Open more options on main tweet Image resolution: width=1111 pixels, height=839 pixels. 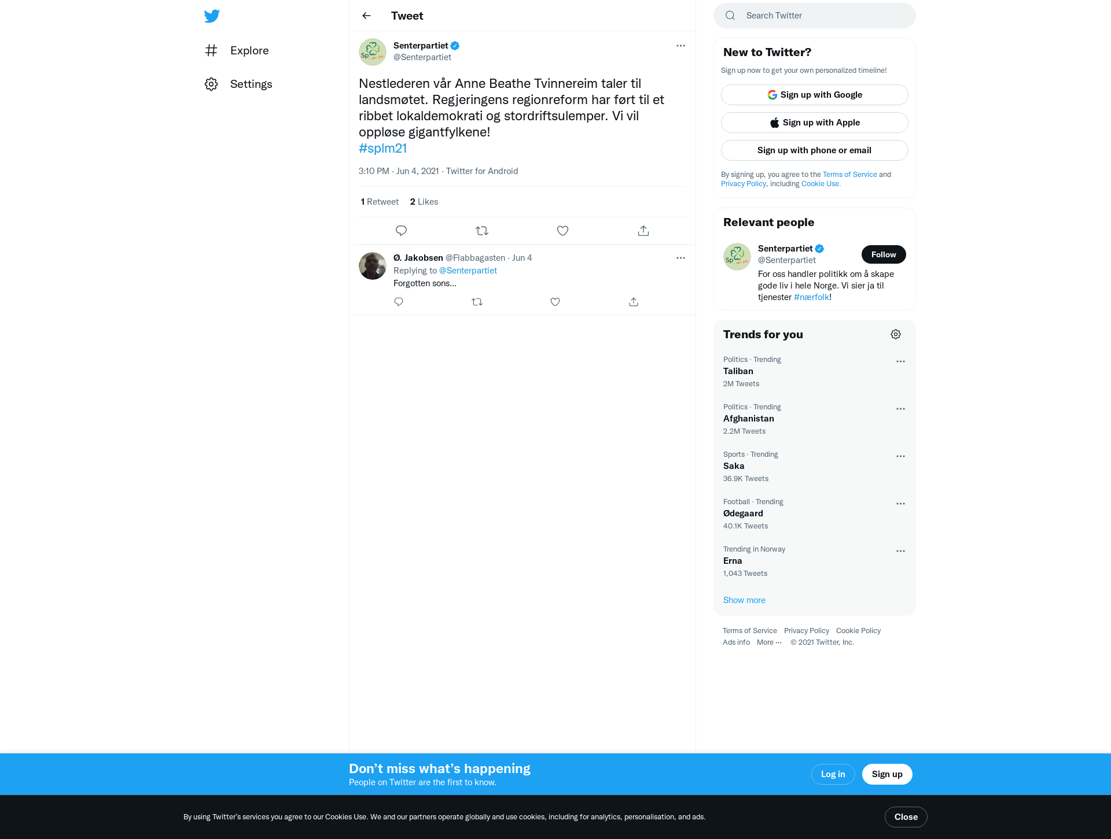point(680,46)
